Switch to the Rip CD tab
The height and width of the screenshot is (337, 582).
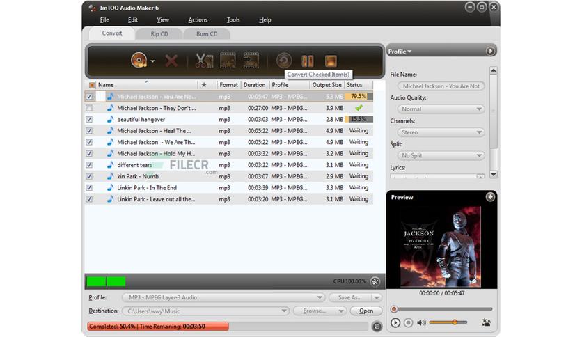(x=159, y=34)
